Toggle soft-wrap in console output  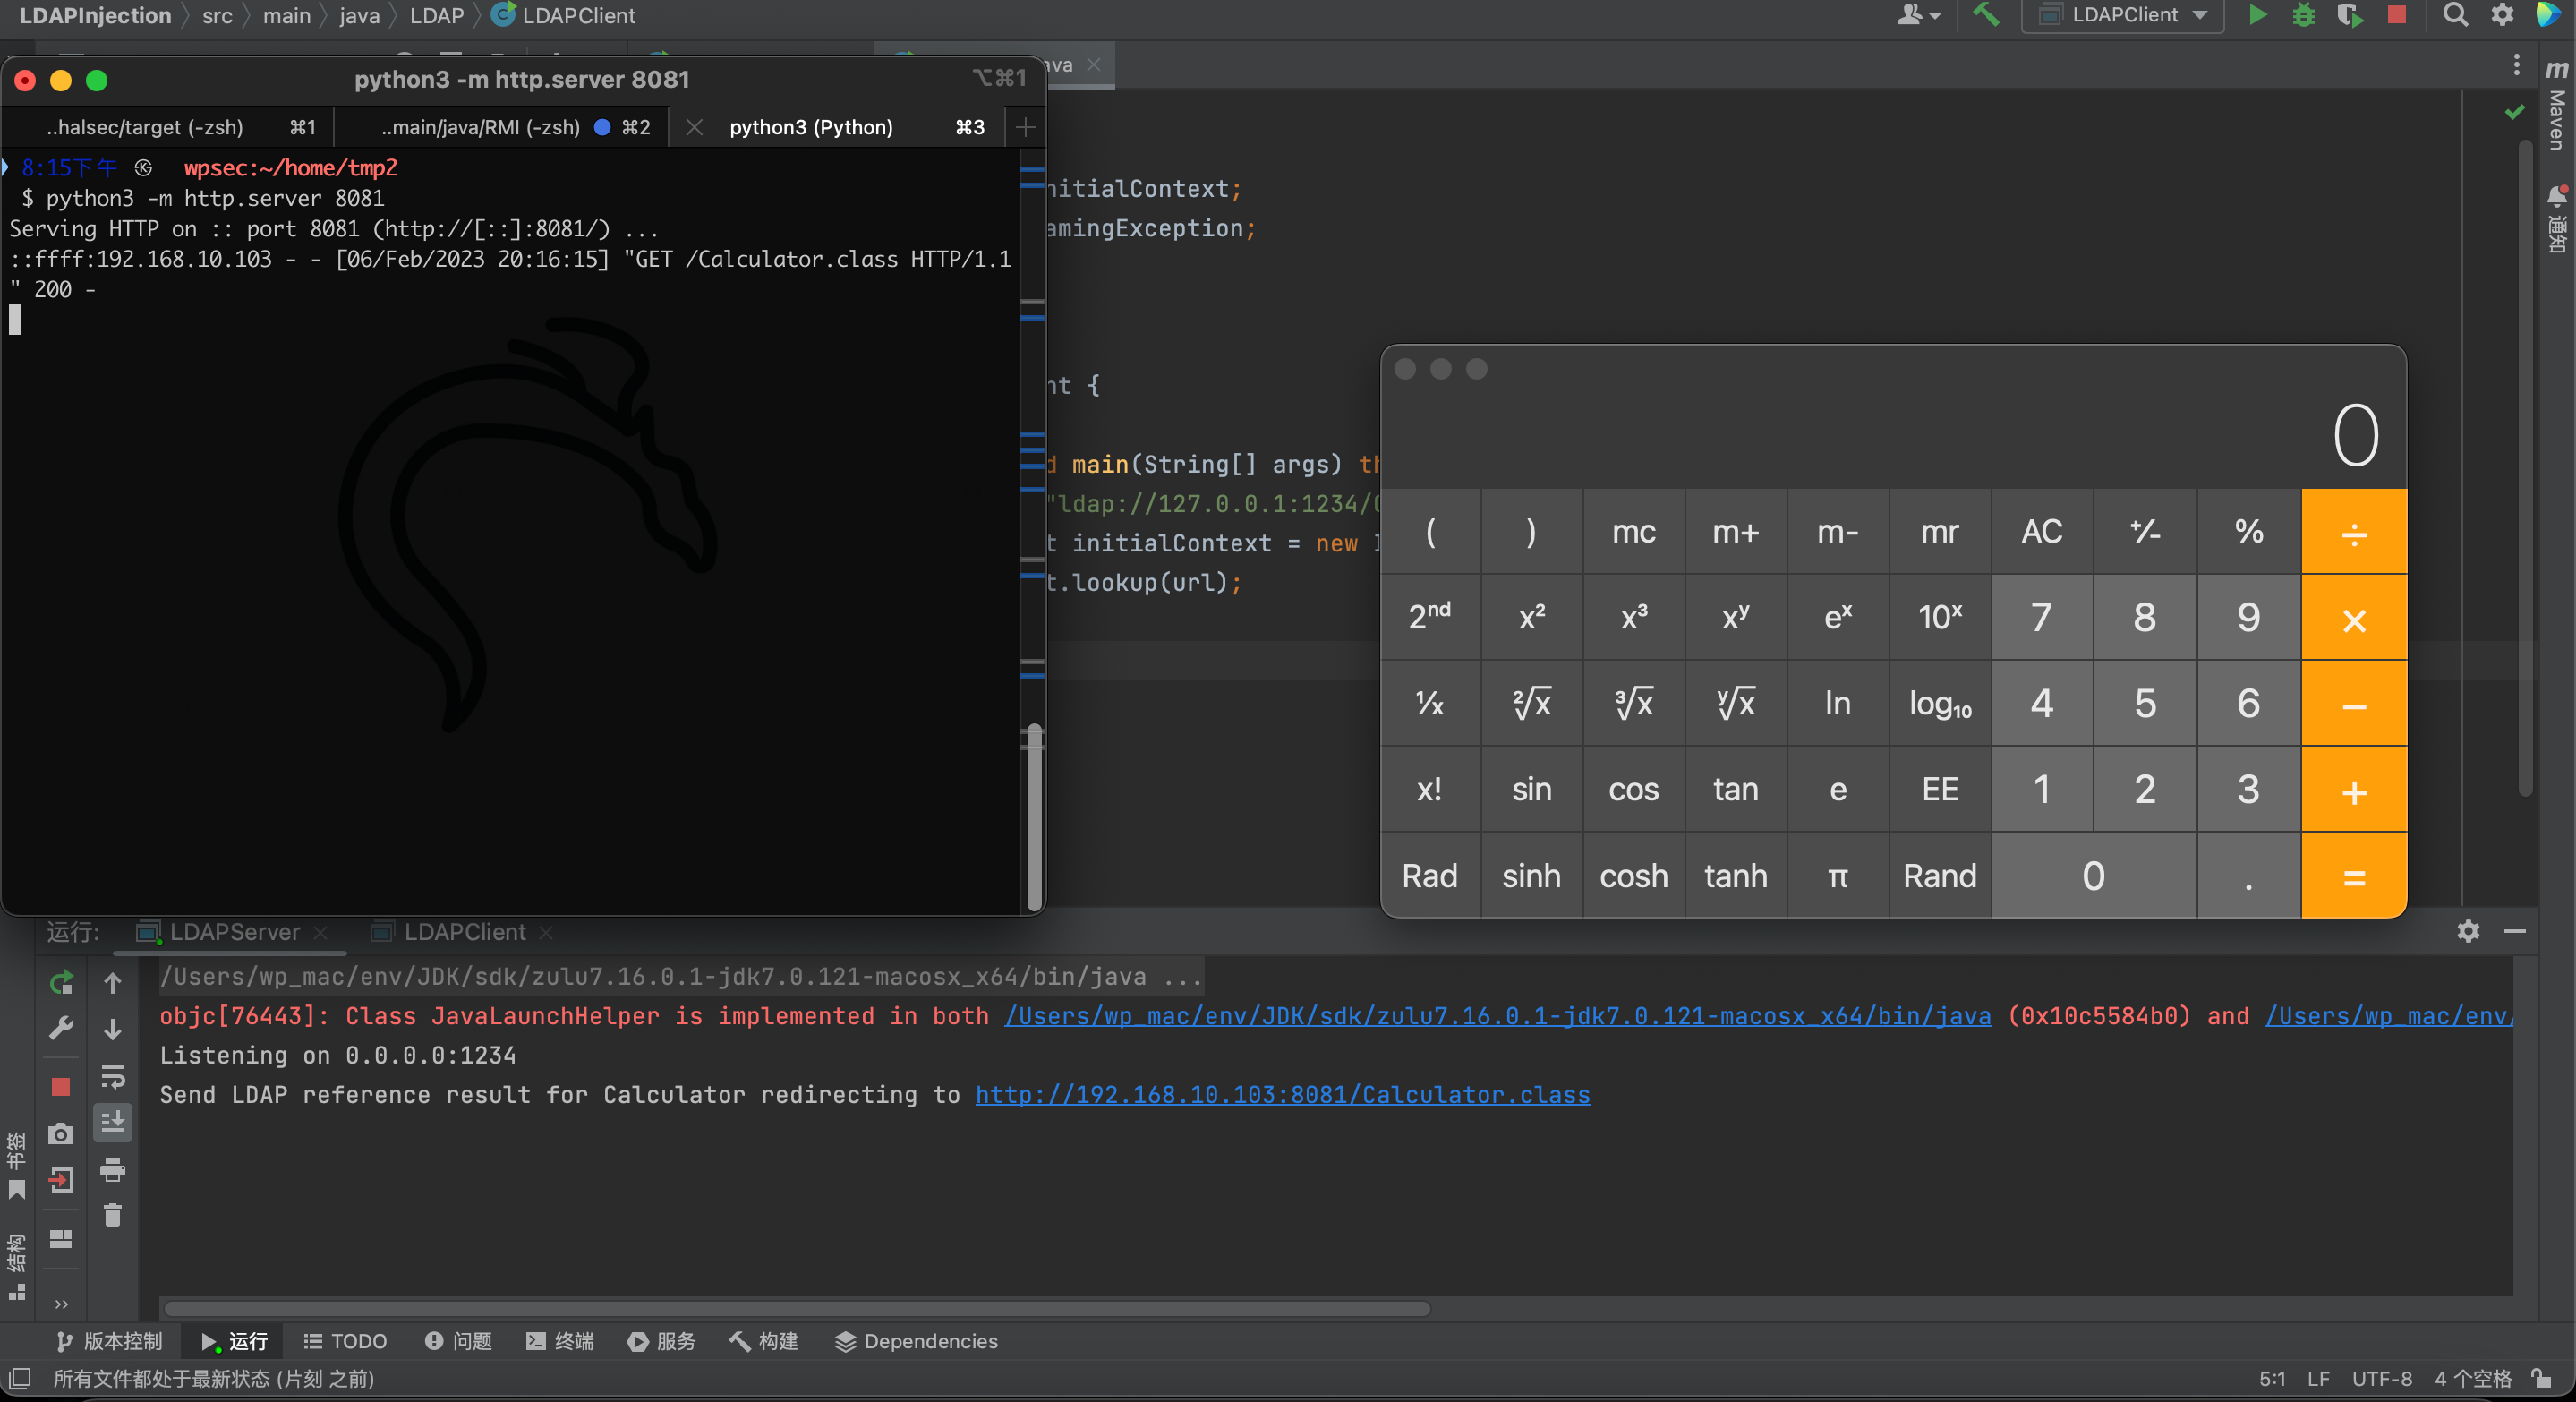tap(112, 1076)
